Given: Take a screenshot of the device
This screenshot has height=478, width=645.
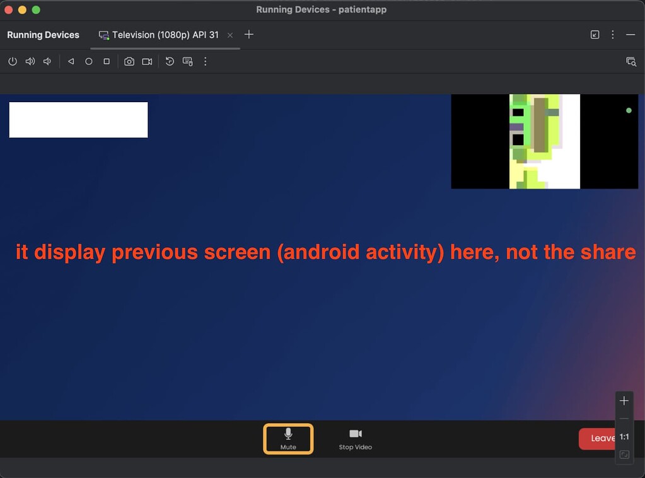Looking at the screenshot, I should [x=129, y=61].
